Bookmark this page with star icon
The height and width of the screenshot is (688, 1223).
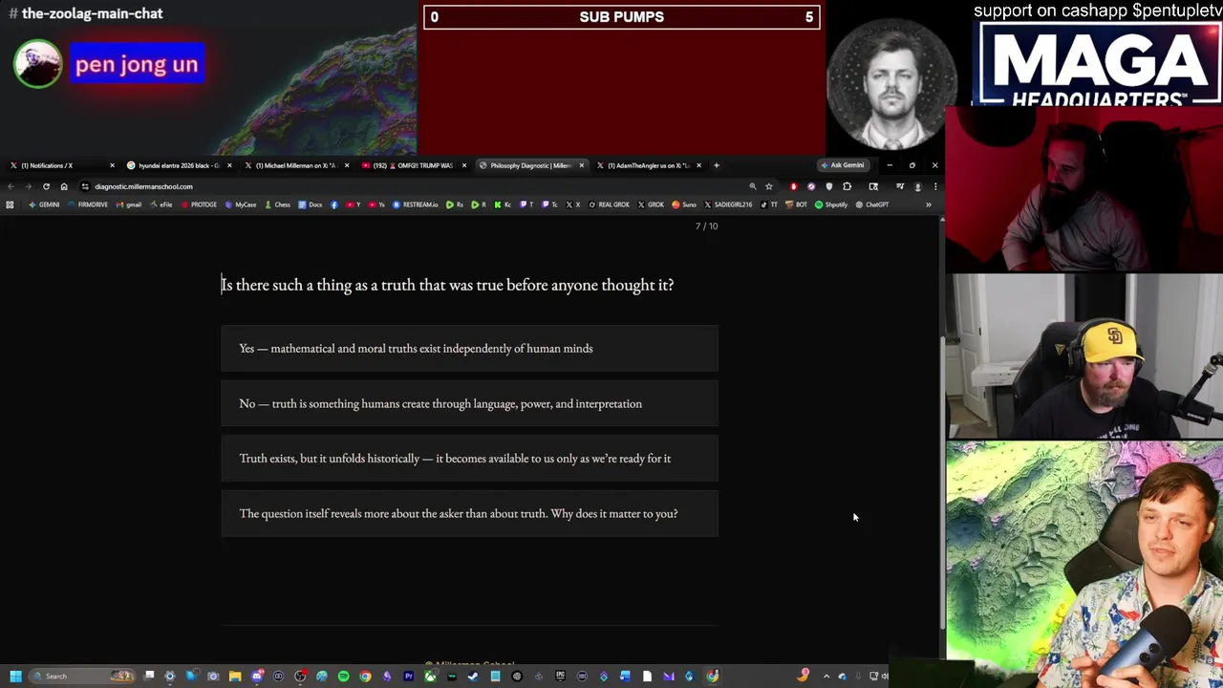tap(769, 186)
